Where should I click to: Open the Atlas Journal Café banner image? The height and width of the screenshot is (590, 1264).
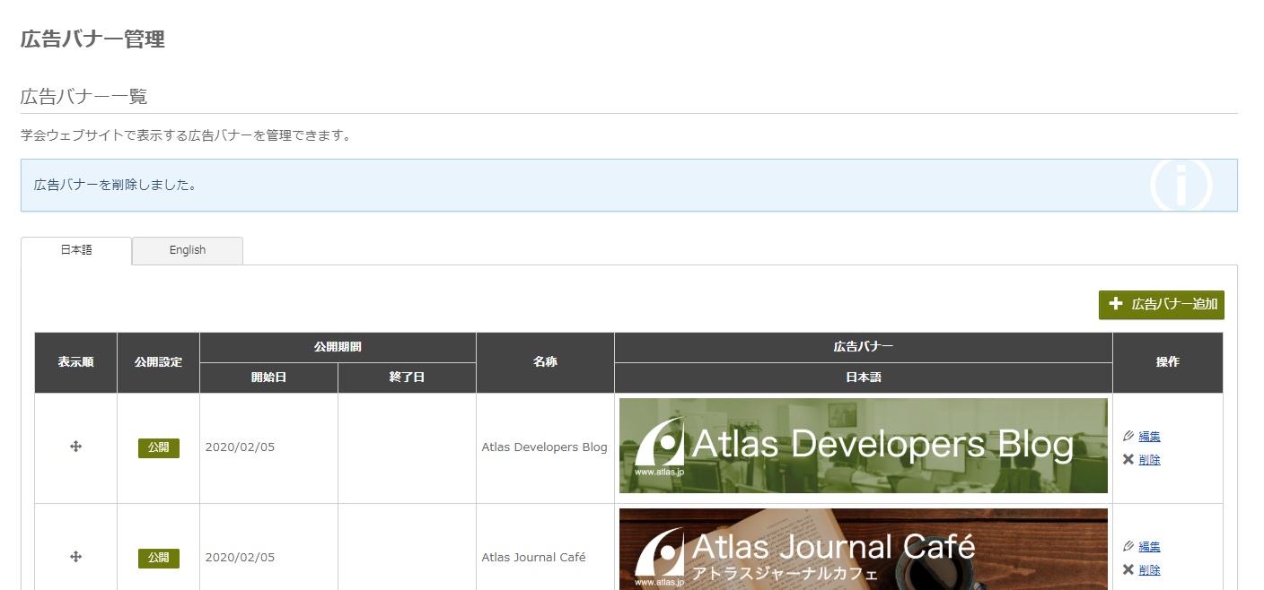pyautogui.click(x=864, y=549)
